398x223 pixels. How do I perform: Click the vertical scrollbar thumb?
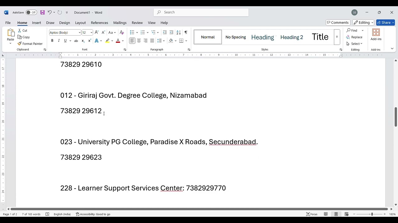click(396, 117)
